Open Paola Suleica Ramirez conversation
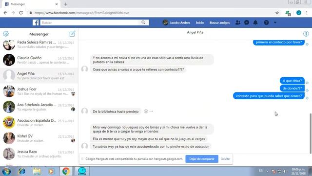The height and width of the screenshot is (176, 312). pyautogui.click(x=39, y=44)
